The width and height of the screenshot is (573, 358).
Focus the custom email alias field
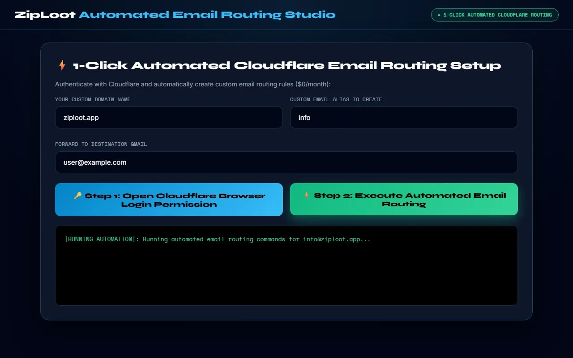click(404, 118)
